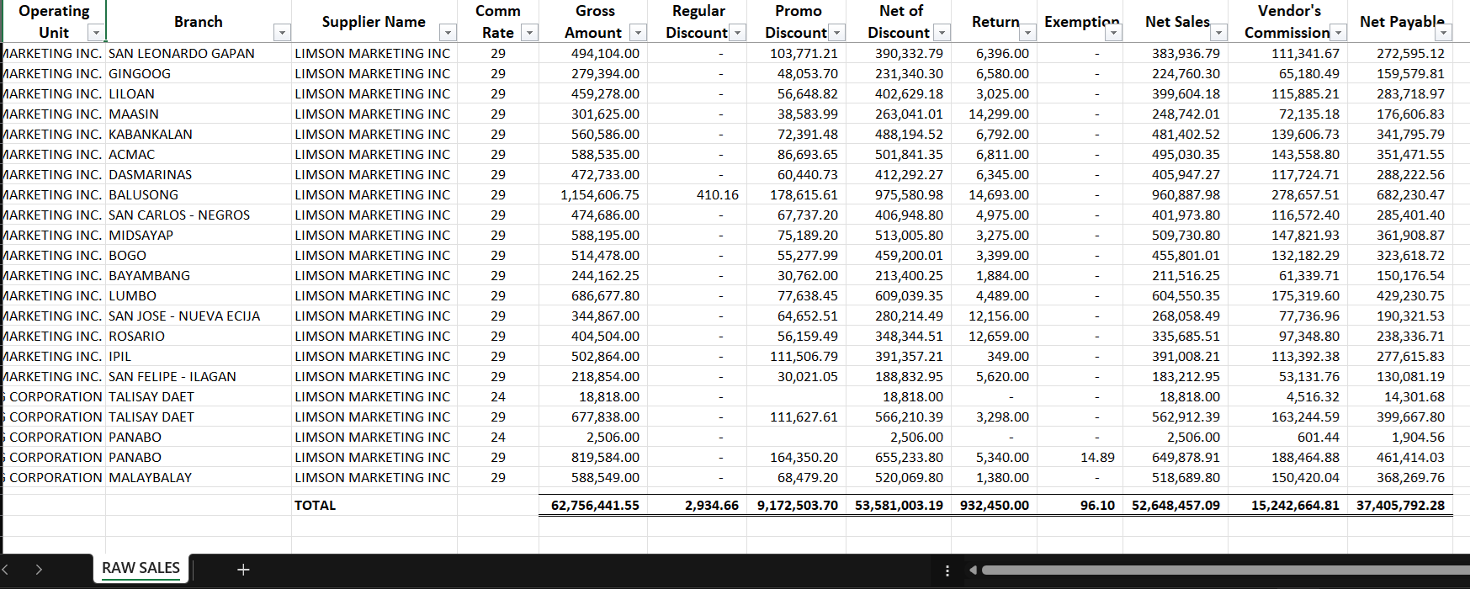Image resolution: width=1470 pixels, height=589 pixels.
Task: Select return value 349.00 in IPIL row
Action: [994, 356]
